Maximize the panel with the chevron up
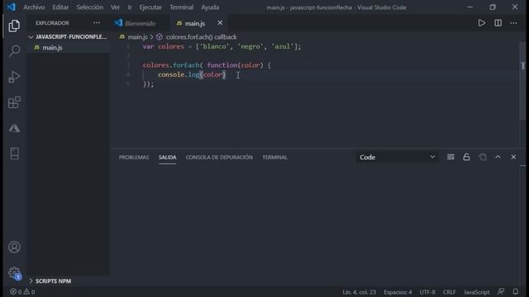 tap(498, 157)
